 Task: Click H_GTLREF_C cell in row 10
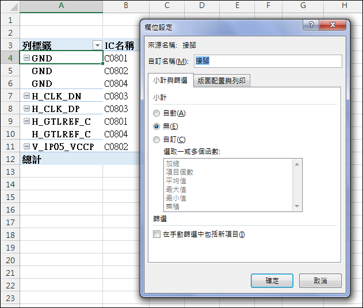[62, 134]
